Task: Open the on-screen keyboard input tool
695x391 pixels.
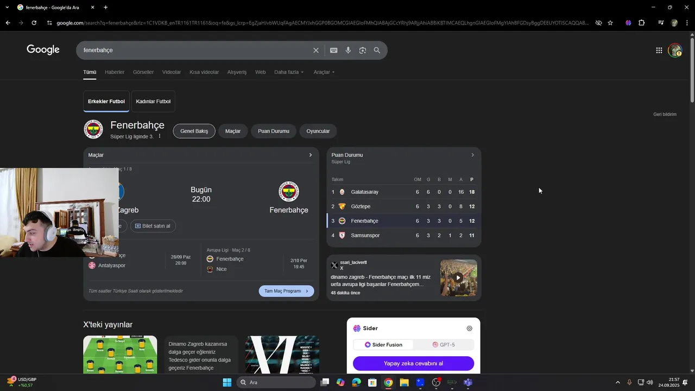Action: coord(333,50)
